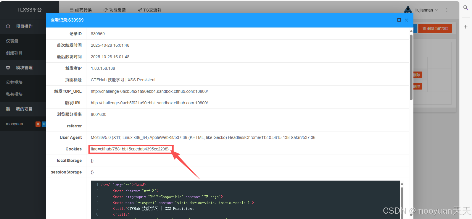Click the referrer row label
This screenshot has height=219, width=472.
[x=74, y=126]
